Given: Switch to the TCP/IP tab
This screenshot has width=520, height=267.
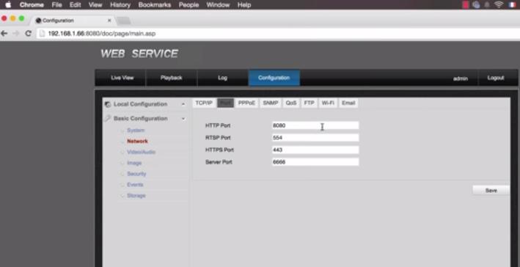Looking at the screenshot, I should click(x=204, y=103).
